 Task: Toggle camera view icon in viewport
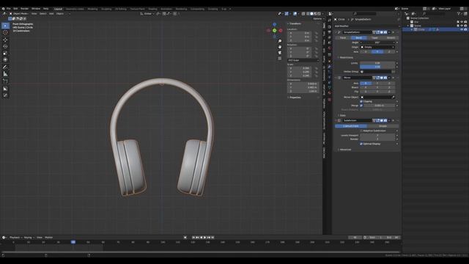point(280,53)
